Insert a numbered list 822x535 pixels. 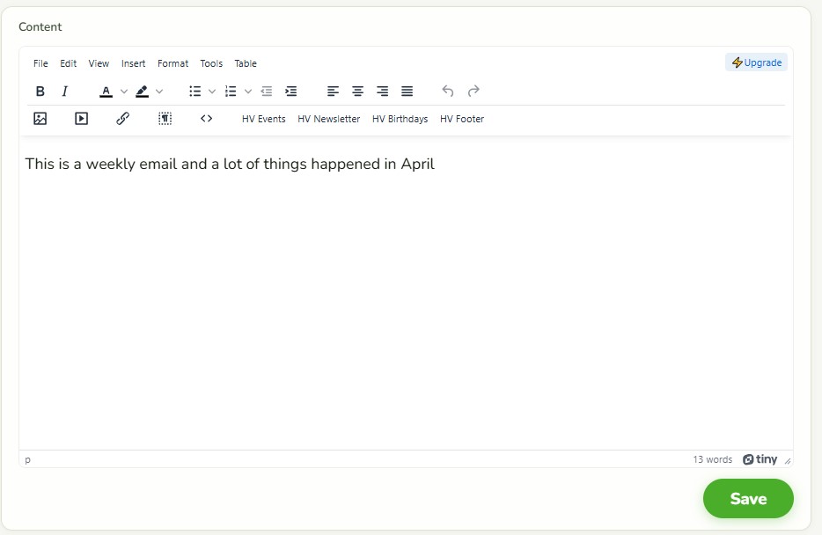pyautogui.click(x=231, y=92)
